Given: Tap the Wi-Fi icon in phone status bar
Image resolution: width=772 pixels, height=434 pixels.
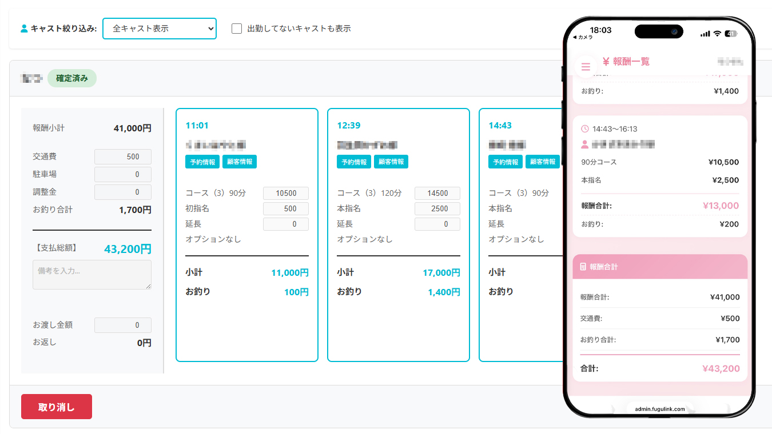Looking at the screenshot, I should tap(717, 34).
